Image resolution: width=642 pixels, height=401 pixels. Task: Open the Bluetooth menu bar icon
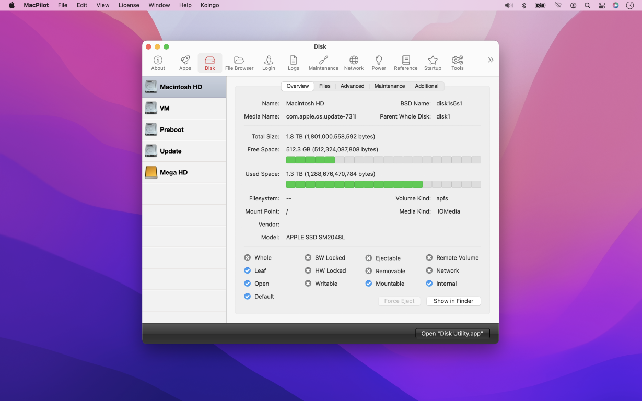pyautogui.click(x=524, y=5)
